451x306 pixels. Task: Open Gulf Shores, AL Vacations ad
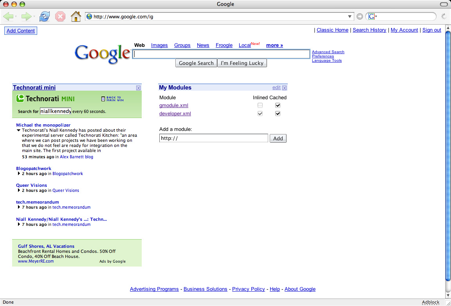click(x=46, y=246)
